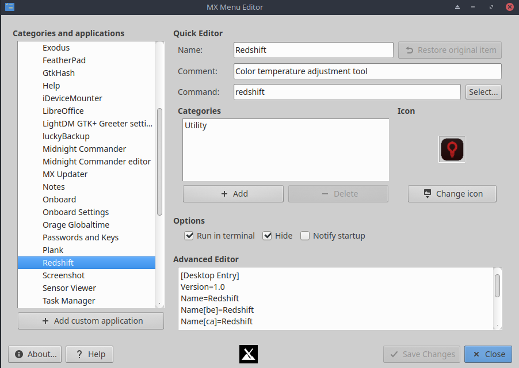Click the Version=1.0 line
This screenshot has height=368, width=519.
[203, 287]
